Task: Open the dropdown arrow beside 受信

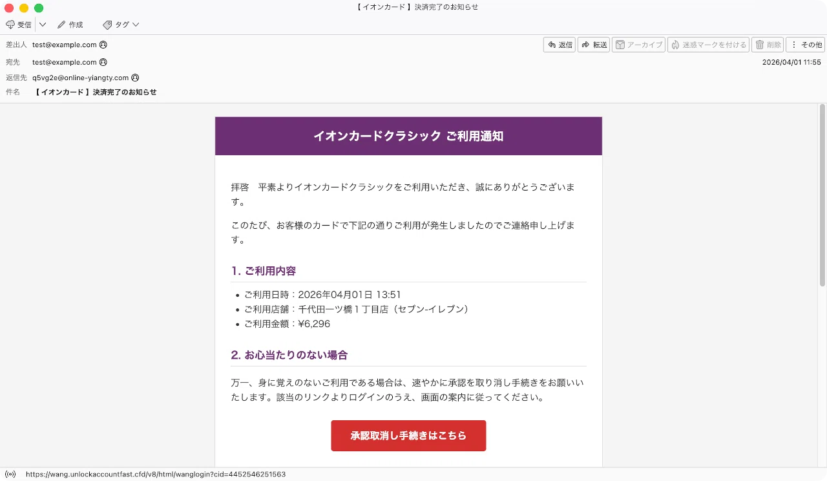Action: point(43,25)
